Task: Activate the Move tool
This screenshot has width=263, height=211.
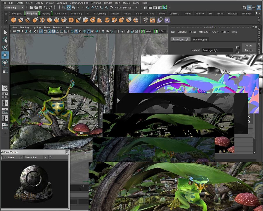Action: 5,55
